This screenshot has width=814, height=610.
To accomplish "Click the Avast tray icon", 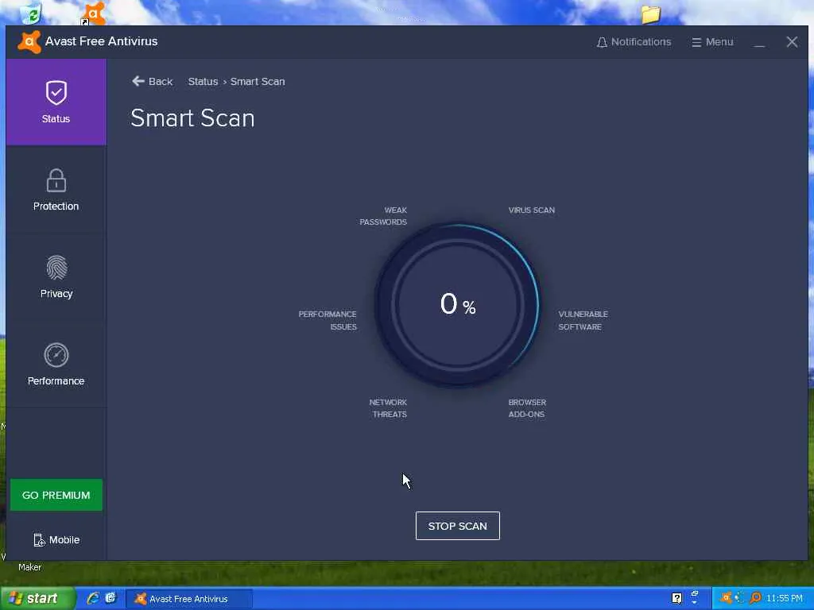I will 726,599.
